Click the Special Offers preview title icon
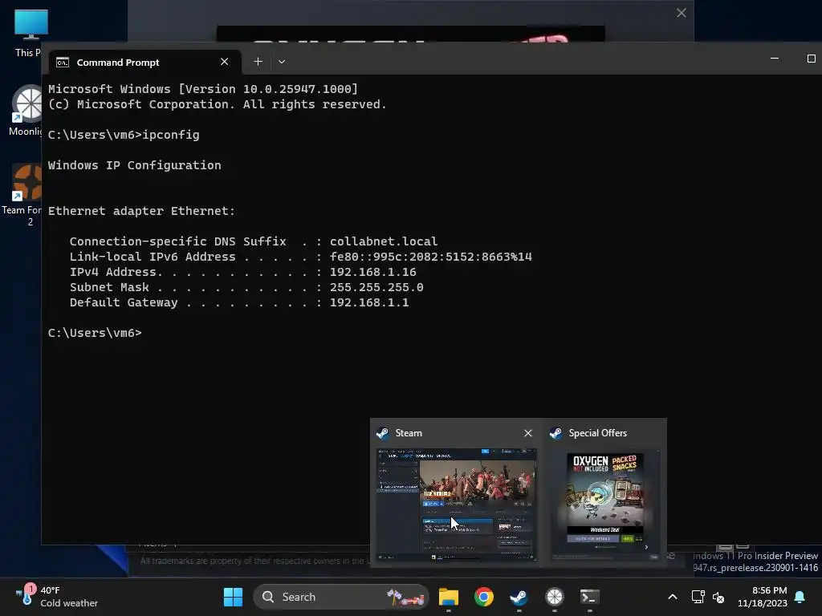Screen dimensions: 822x616 (x=556, y=433)
